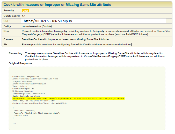Click the 'X-Stratos-Domain:' line

click(23, 91)
